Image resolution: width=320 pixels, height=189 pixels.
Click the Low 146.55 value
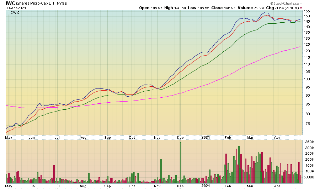pyautogui.click(x=198, y=8)
